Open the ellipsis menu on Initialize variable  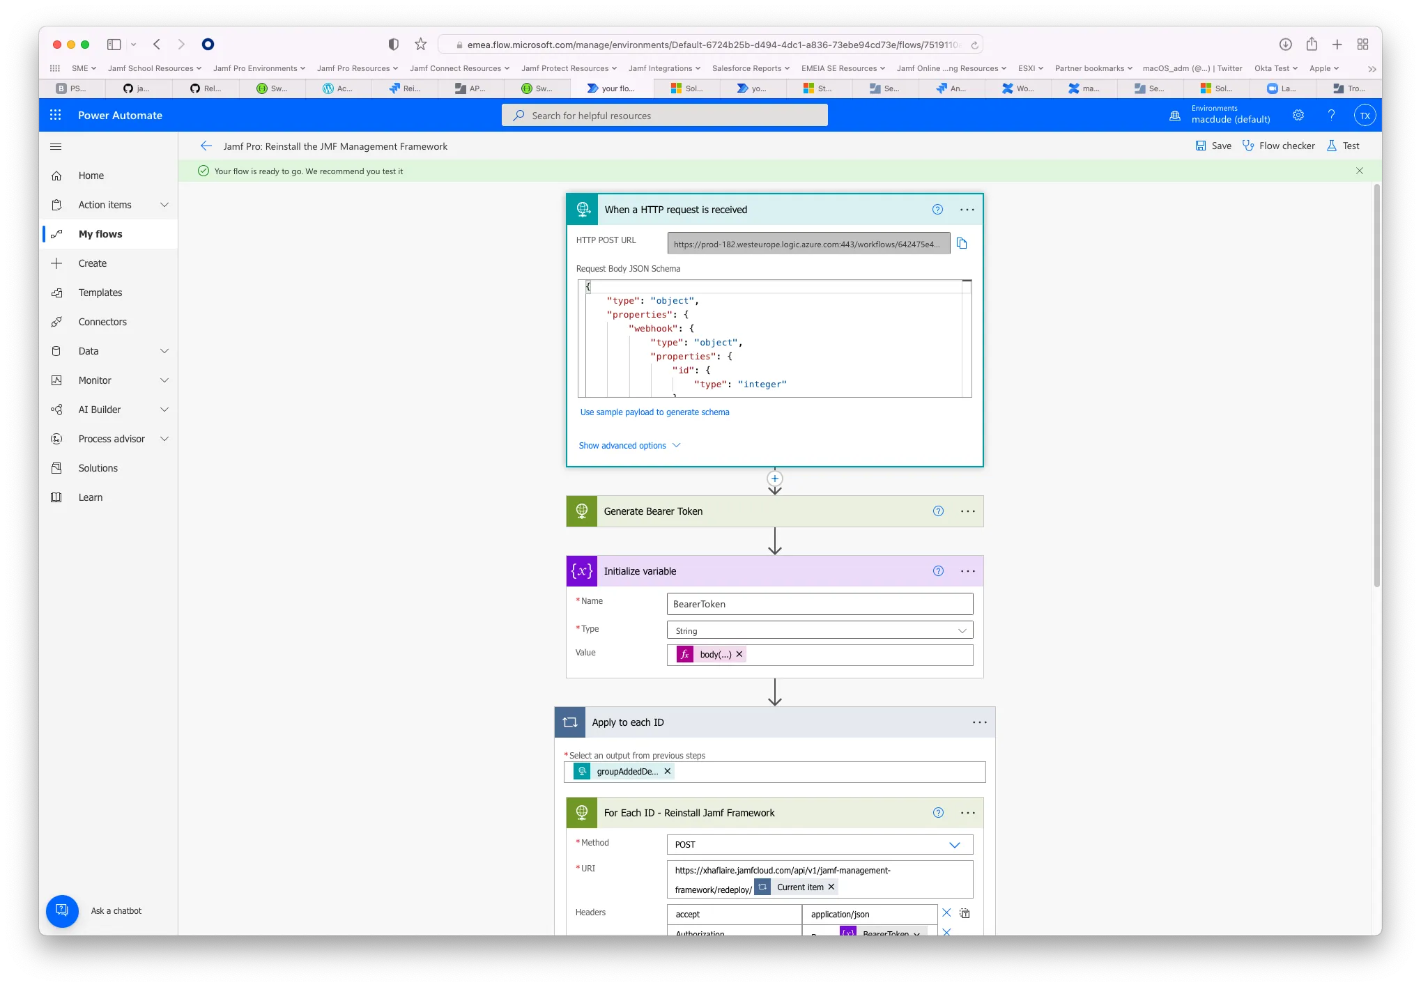click(x=967, y=570)
